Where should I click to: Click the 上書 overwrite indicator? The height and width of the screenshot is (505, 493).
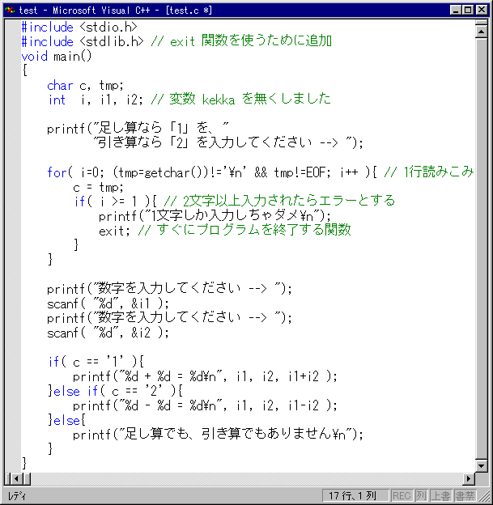click(x=441, y=496)
